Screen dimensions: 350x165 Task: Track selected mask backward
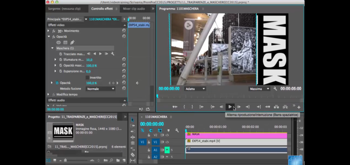click(95, 54)
